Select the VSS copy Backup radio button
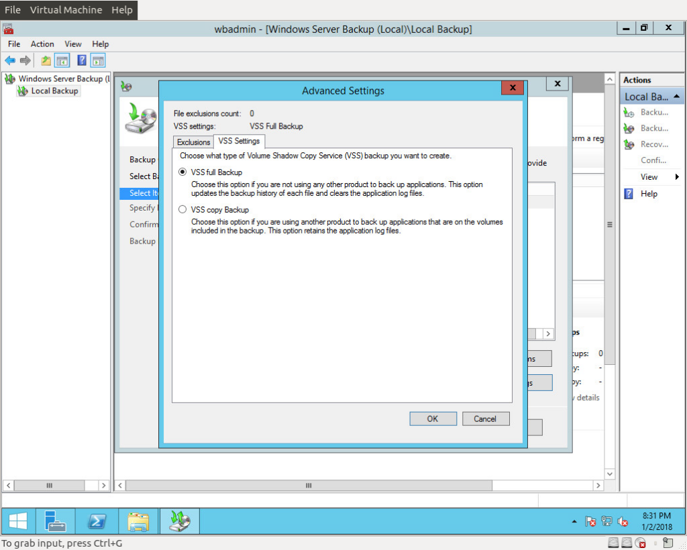The image size is (687, 550). 182,209
